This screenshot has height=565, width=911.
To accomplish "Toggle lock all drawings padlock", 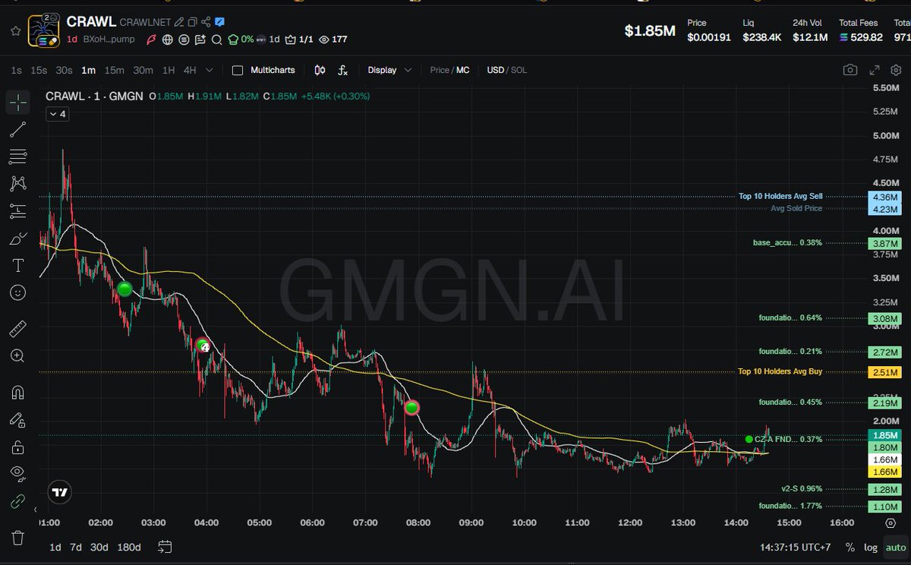I will point(18,447).
